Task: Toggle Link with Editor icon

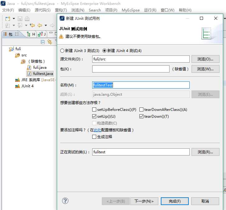Action: [x=50, y=42]
